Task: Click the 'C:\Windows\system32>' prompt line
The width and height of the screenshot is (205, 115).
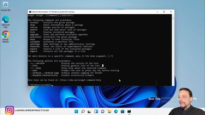Action: click(x=40, y=85)
